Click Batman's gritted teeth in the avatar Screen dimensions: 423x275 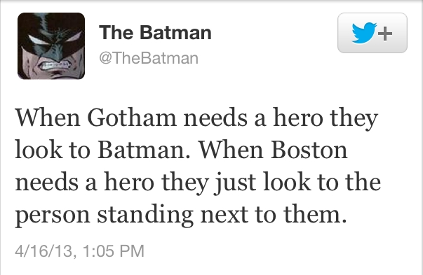58,65
